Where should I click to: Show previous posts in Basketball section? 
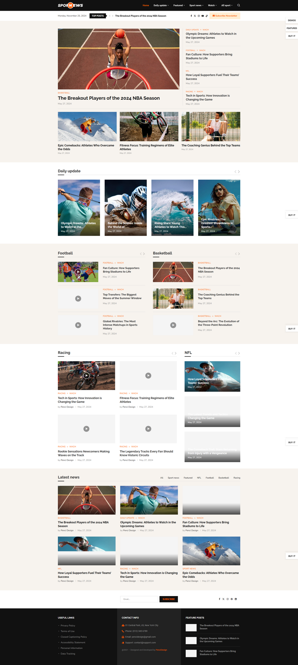tap(236, 254)
